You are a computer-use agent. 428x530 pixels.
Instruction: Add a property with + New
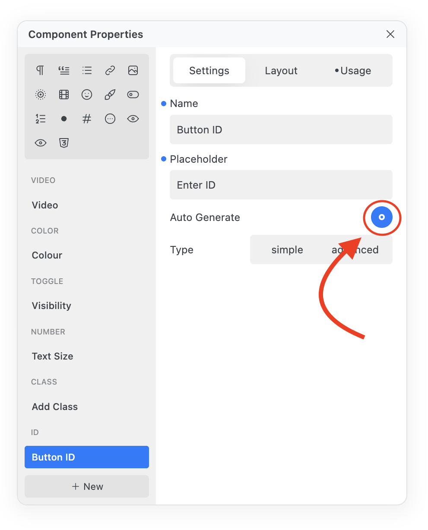click(x=87, y=486)
